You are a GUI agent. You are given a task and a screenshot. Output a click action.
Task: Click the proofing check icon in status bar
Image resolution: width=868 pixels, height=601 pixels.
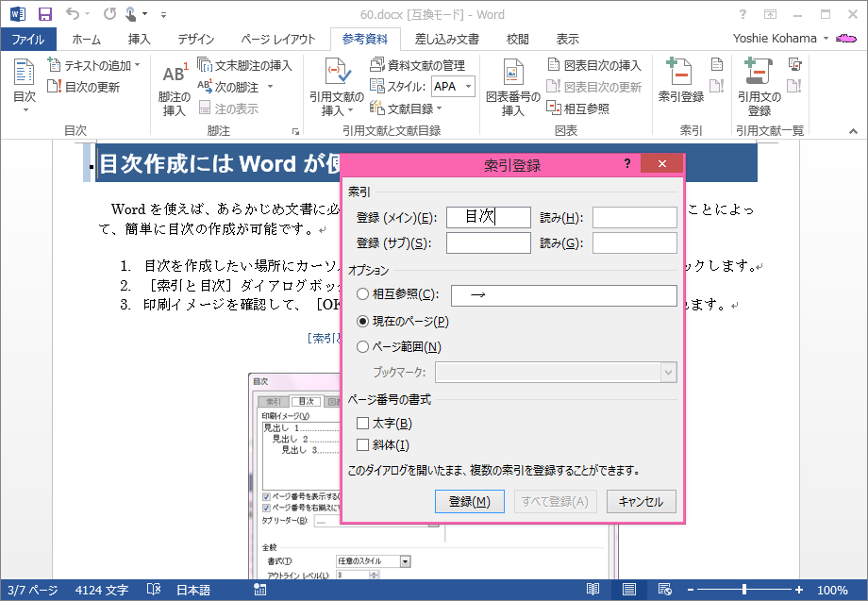154,590
